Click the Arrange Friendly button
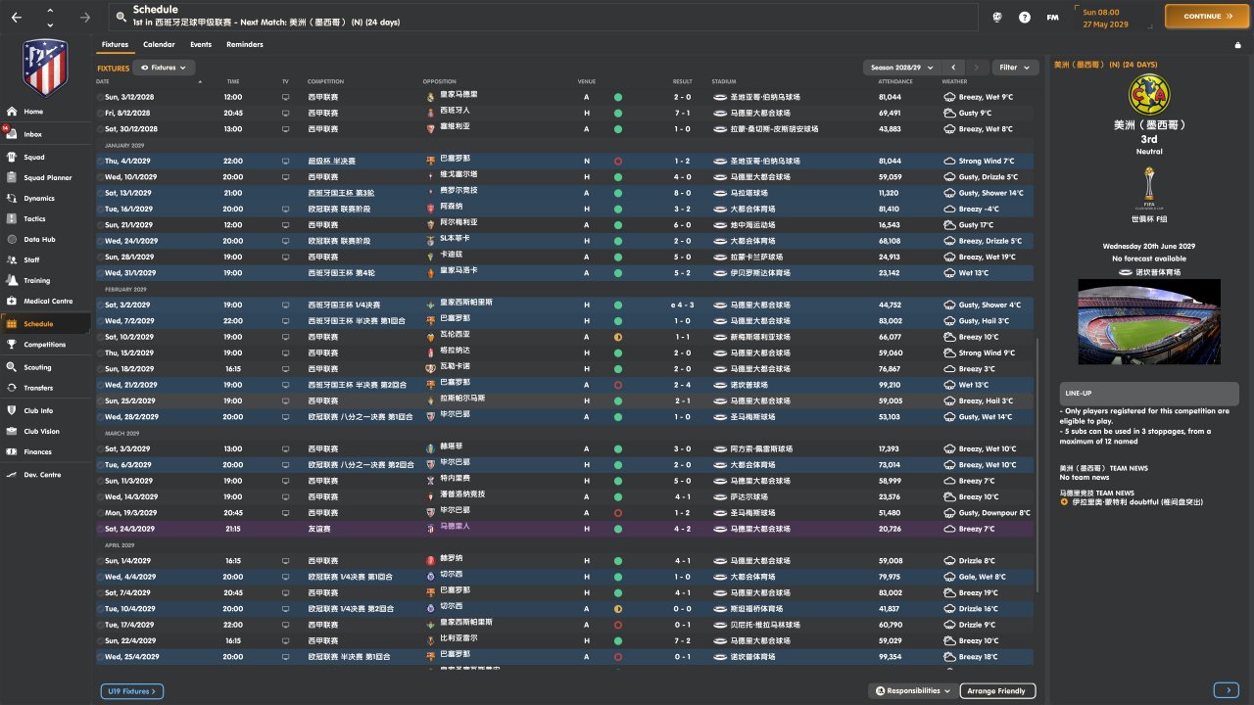1254x705 pixels. pyautogui.click(x=996, y=691)
